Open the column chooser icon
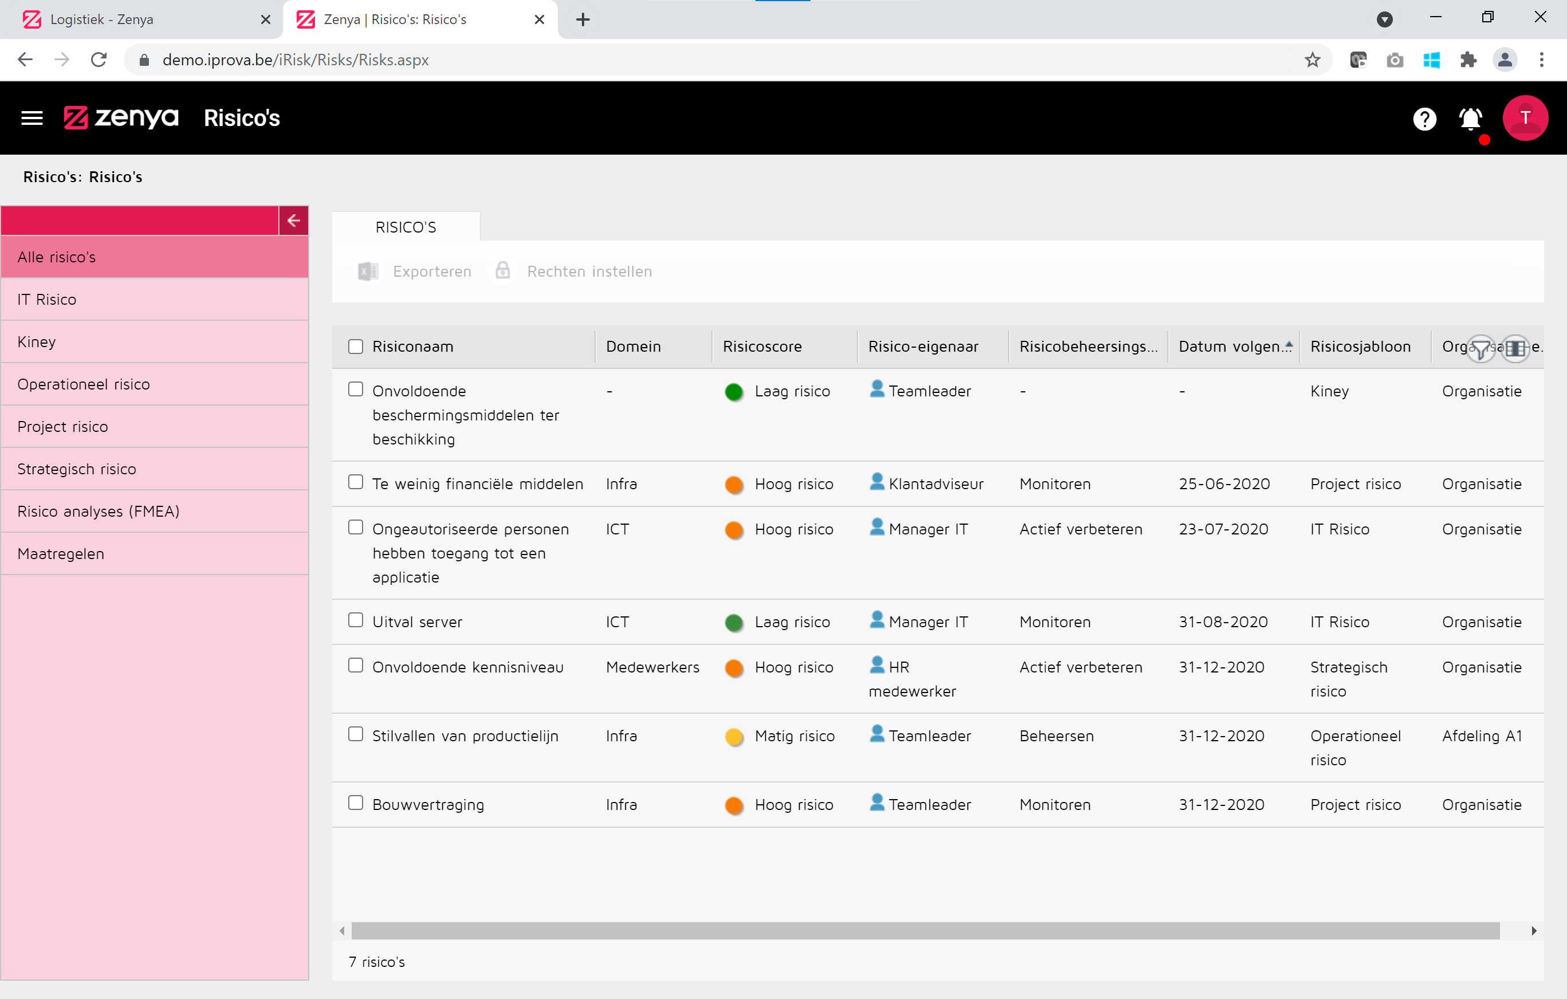The height and width of the screenshot is (999, 1567). (x=1515, y=348)
